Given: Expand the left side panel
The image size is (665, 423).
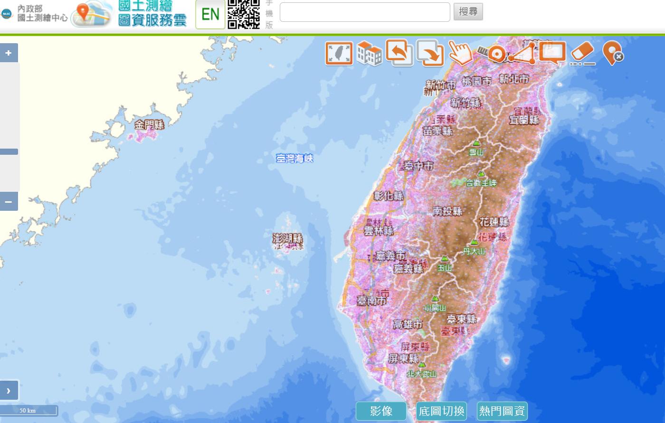Looking at the screenshot, I should tap(9, 390).
